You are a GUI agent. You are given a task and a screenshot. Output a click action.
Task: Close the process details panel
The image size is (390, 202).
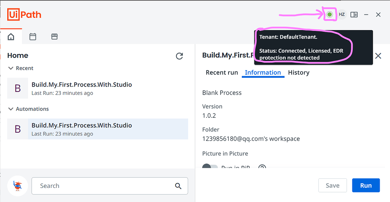pyautogui.click(x=378, y=56)
